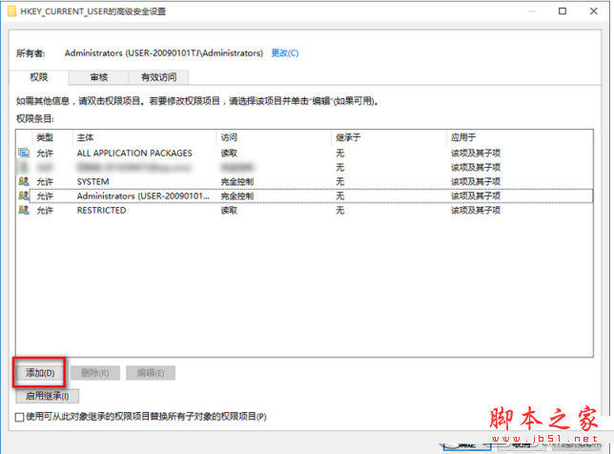Click the SYSTEM entry user icon
Viewport: 614px width, 454px height.
(23, 181)
